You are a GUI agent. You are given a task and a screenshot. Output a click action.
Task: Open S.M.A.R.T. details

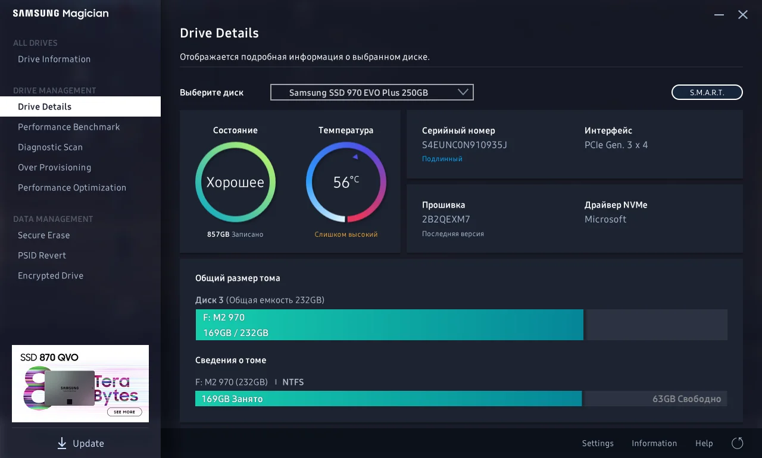pos(707,92)
